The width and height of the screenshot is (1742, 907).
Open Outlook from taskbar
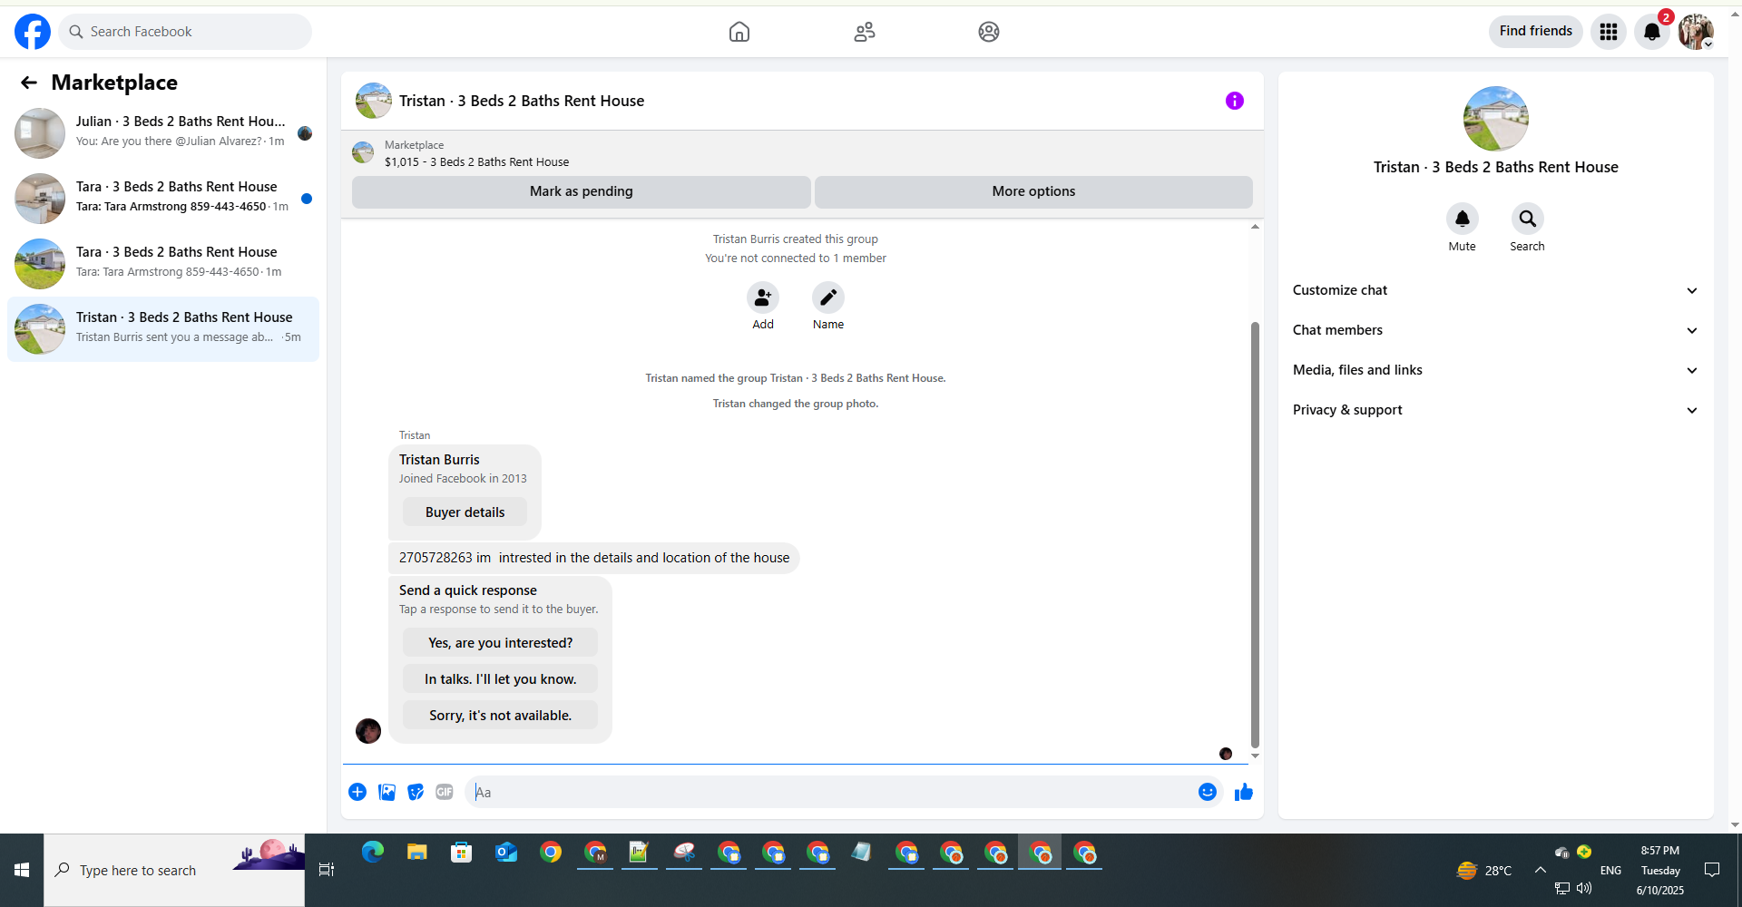point(506,853)
